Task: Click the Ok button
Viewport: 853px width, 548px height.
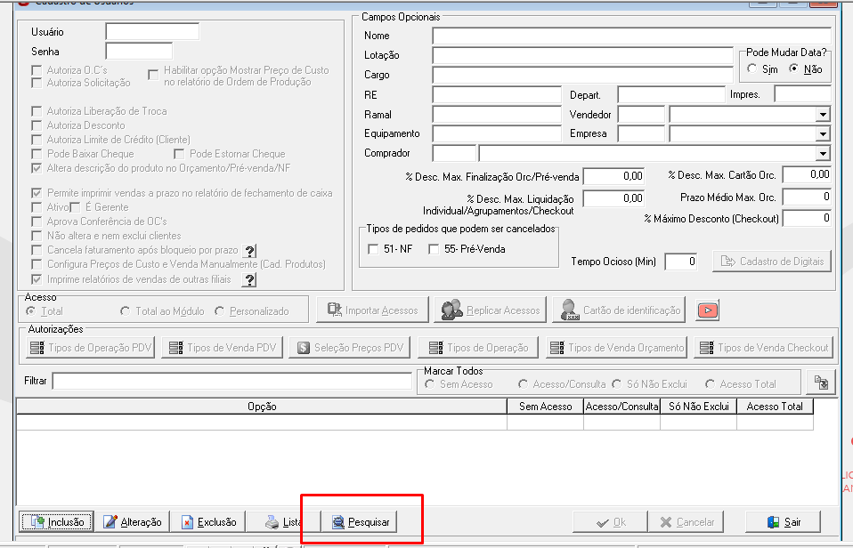Action: [610, 522]
